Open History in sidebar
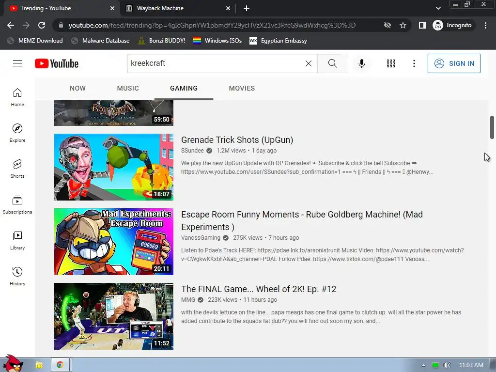The width and height of the screenshot is (496, 372). point(17,277)
